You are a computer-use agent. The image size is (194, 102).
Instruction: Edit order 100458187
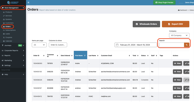click(x=186, y=88)
